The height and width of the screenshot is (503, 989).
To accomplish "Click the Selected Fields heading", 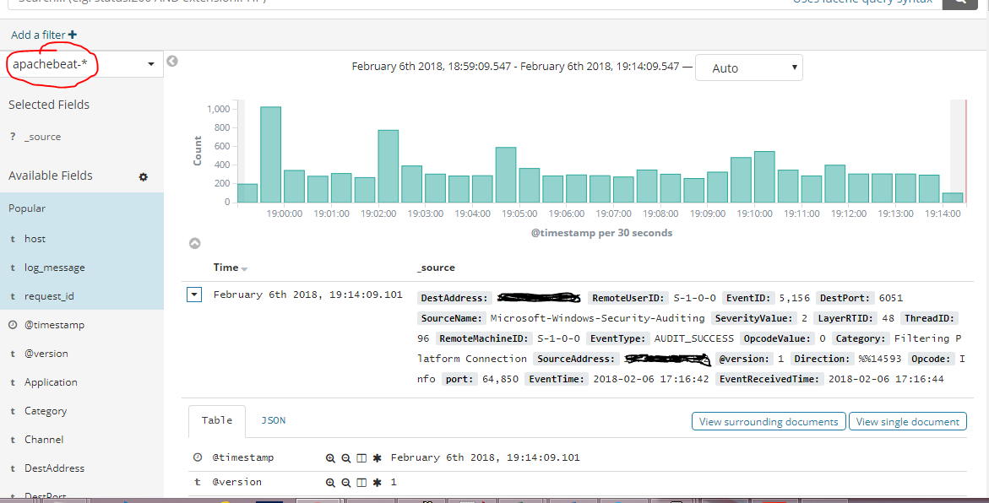I will [x=49, y=105].
